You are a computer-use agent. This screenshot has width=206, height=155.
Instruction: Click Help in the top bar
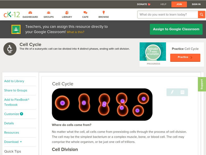pyautogui.click(x=163, y=4)
